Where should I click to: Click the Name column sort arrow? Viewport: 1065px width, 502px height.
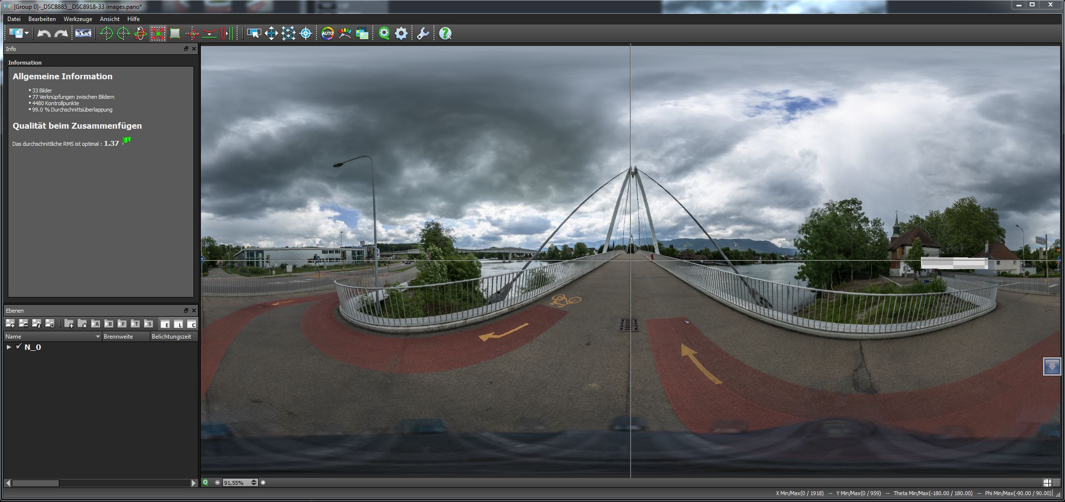[97, 337]
